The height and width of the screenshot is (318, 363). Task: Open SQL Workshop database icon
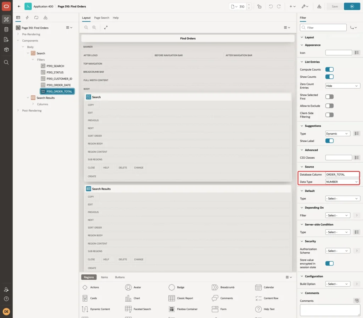pyautogui.click(x=6, y=29)
